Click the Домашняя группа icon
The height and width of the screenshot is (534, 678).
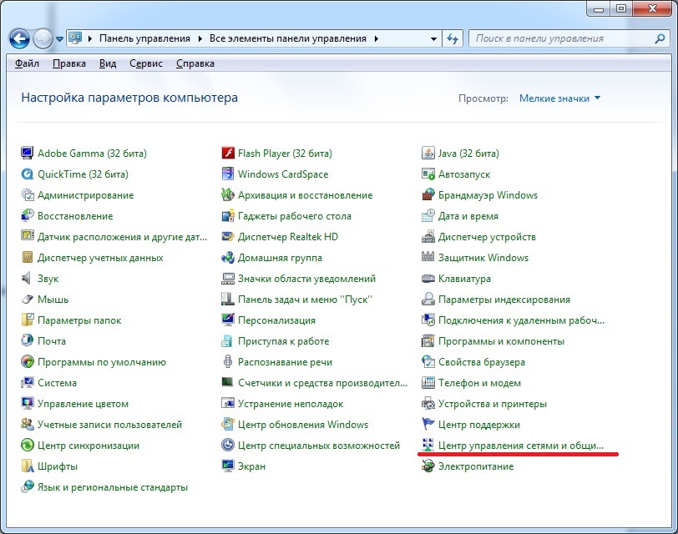click(x=227, y=258)
